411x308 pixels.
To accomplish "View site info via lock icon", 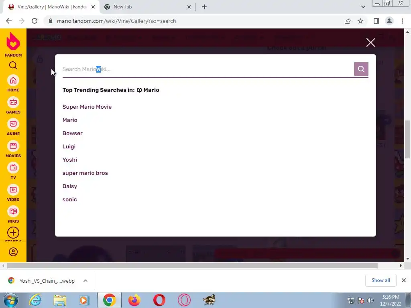I will (x=51, y=21).
